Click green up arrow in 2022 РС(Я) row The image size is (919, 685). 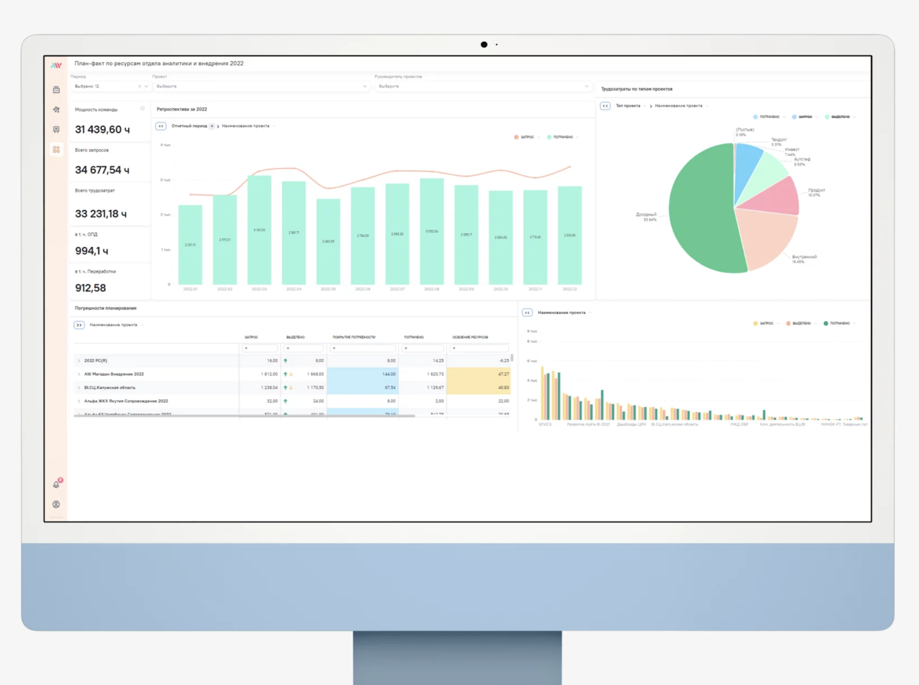(286, 361)
